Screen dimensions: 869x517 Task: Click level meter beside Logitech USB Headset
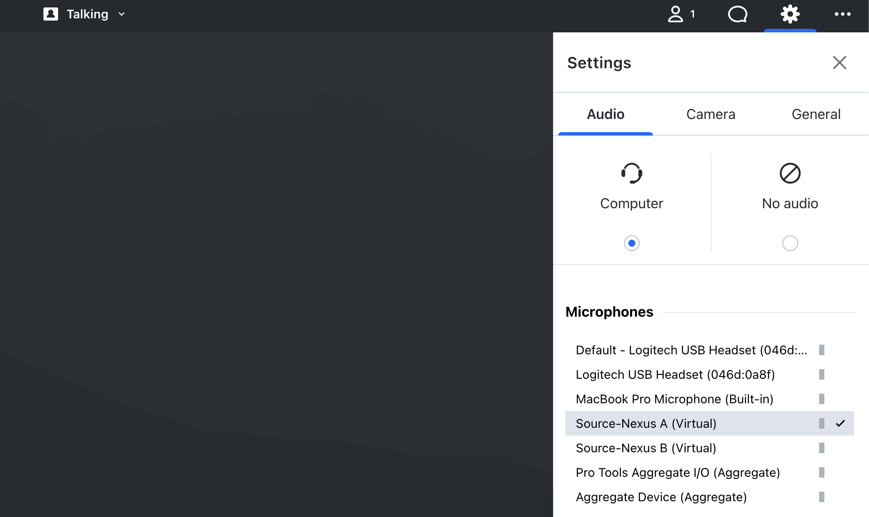click(821, 374)
